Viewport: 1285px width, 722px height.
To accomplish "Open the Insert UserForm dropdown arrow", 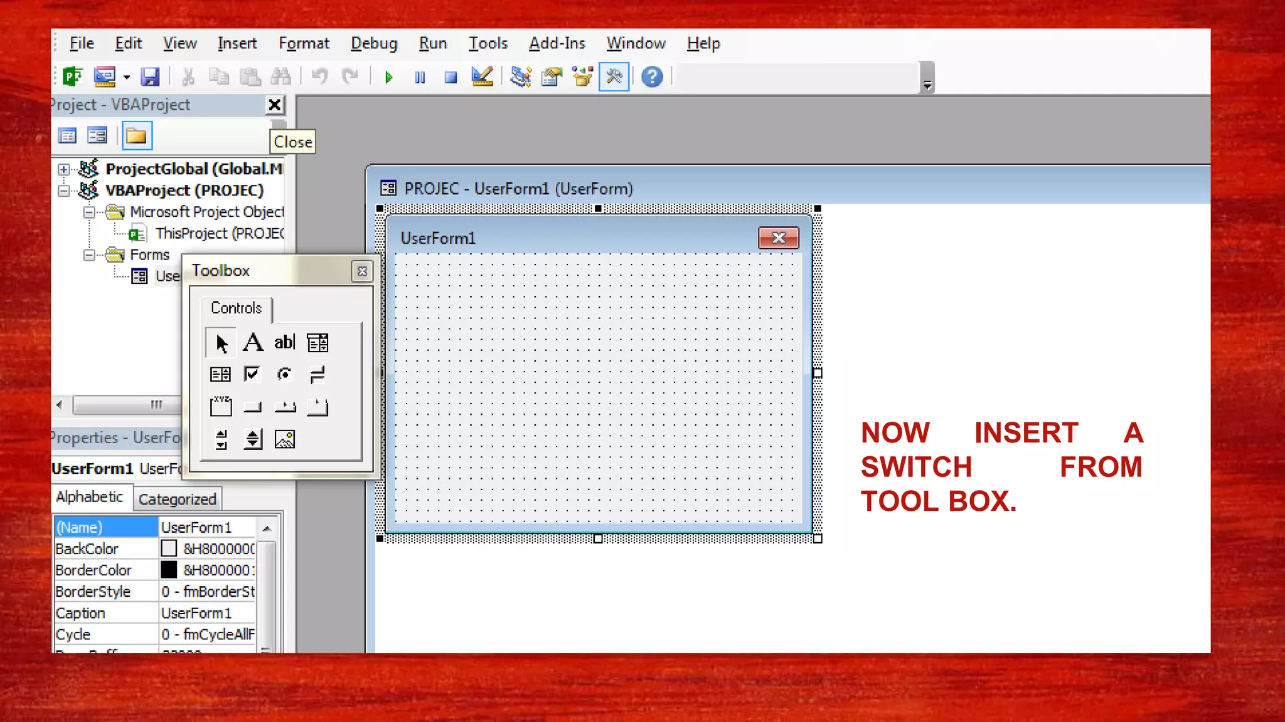I will point(126,78).
